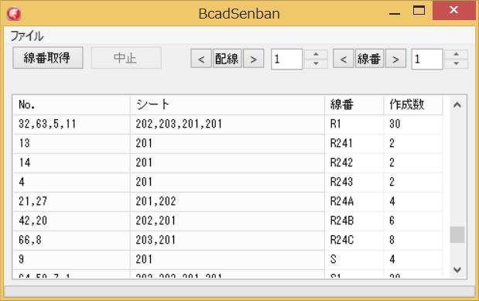The height and width of the screenshot is (301, 479).
Task: Click the 線番取得 button
Action: pos(48,58)
